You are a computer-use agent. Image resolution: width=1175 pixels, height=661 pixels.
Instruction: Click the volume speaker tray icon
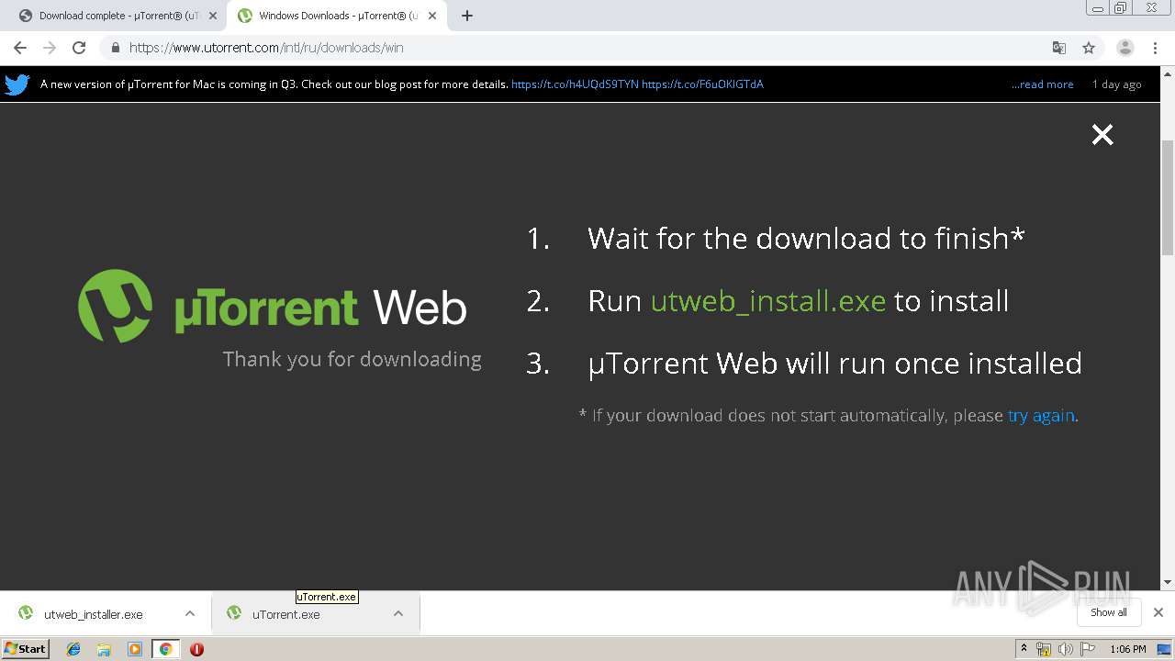pos(1066,649)
